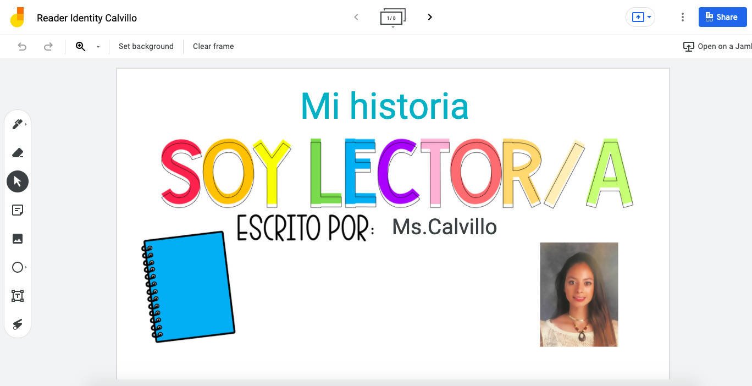
Task: Redo the last action
Action: click(48, 47)
